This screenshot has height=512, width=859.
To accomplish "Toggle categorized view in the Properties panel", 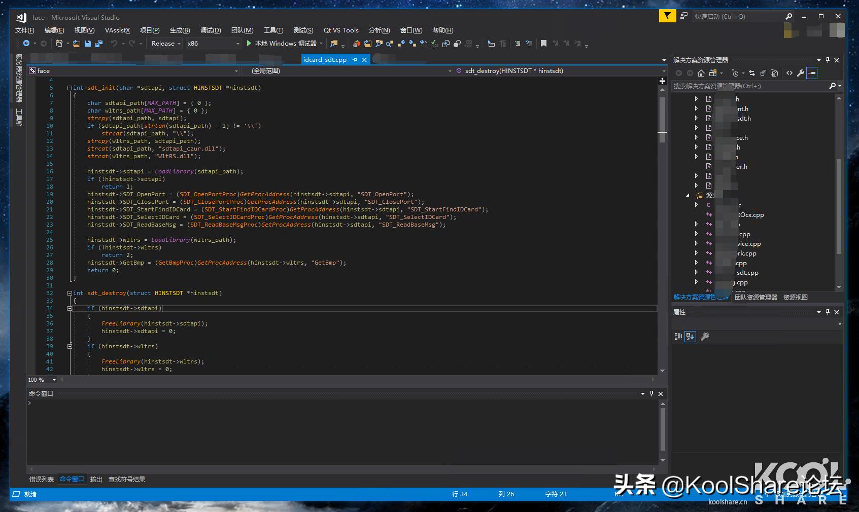I will (x=678, y=337).
